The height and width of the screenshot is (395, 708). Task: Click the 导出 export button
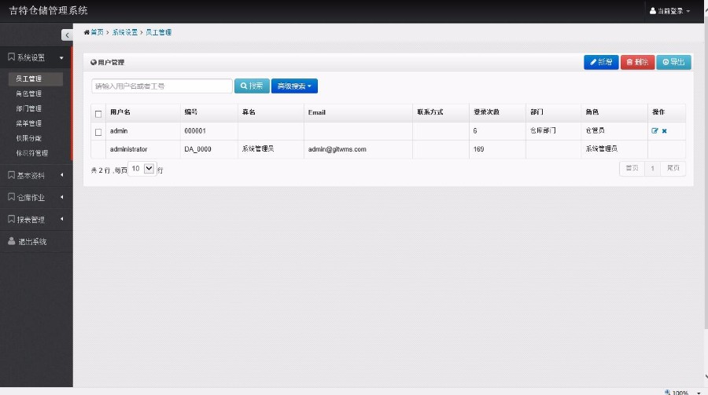point(673,62)
